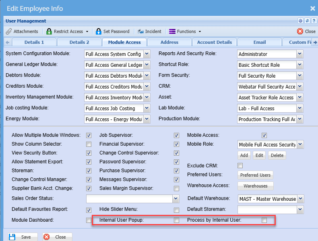This screenshot has width=318, height=241.
Task: Toggle Default Favourites Report checkbox
Action: 89,210
